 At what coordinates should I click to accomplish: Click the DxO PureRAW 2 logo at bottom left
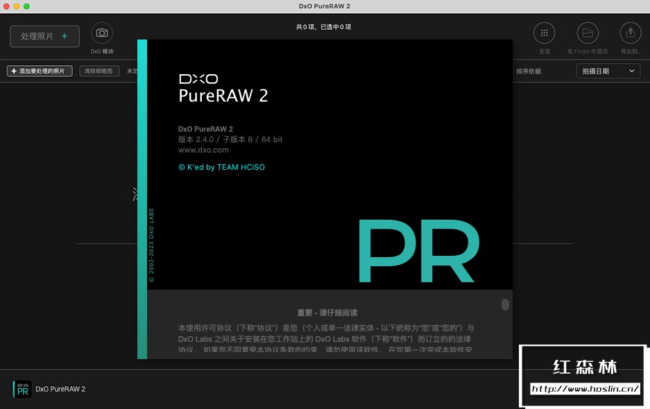pos(22,389)
